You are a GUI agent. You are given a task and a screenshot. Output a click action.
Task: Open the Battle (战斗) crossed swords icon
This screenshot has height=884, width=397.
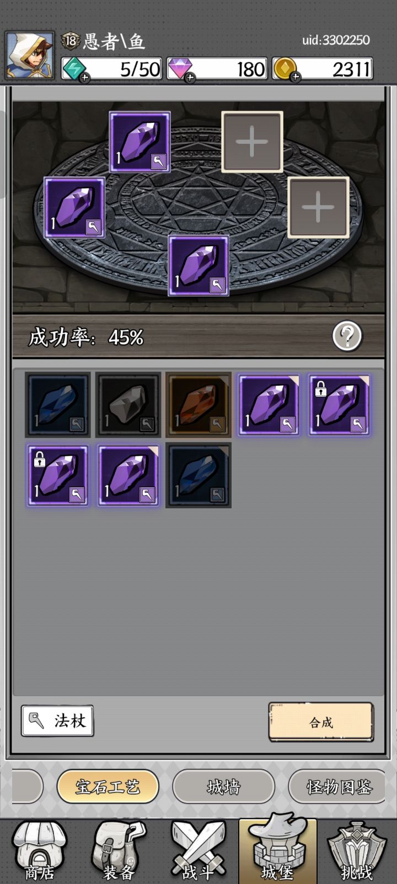[x=198, y=851]
